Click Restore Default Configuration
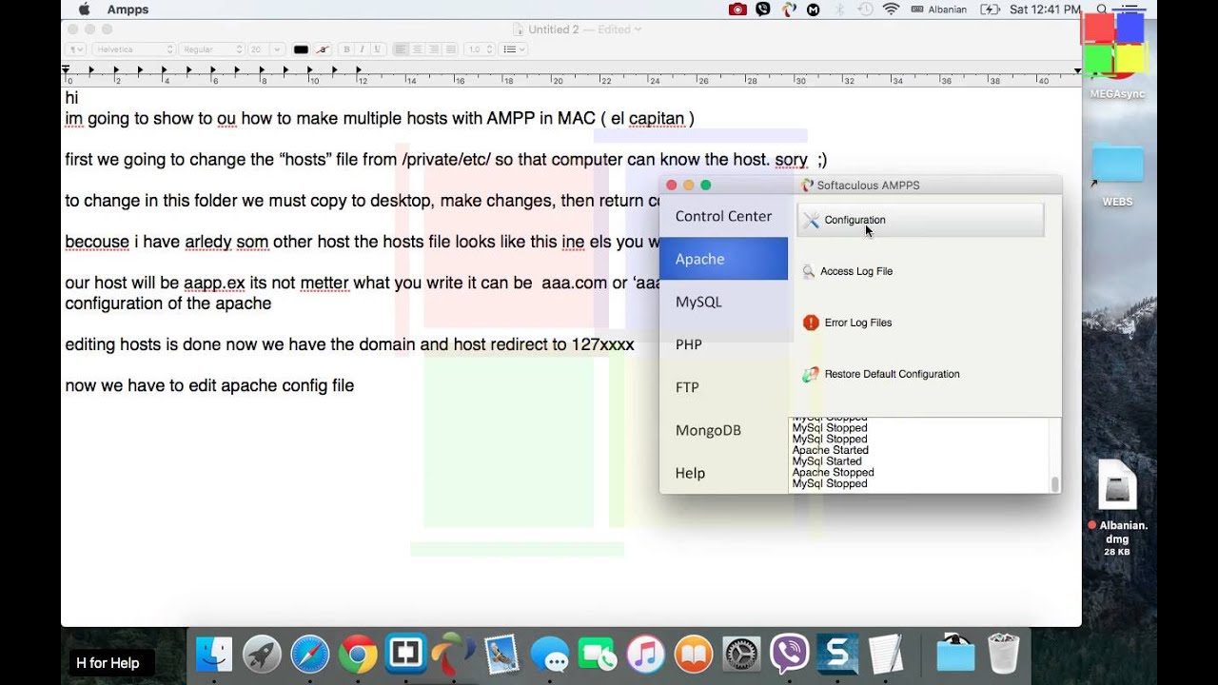 892,374
